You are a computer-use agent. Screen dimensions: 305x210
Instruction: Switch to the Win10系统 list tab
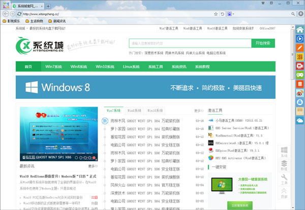(x=155, y=111)
